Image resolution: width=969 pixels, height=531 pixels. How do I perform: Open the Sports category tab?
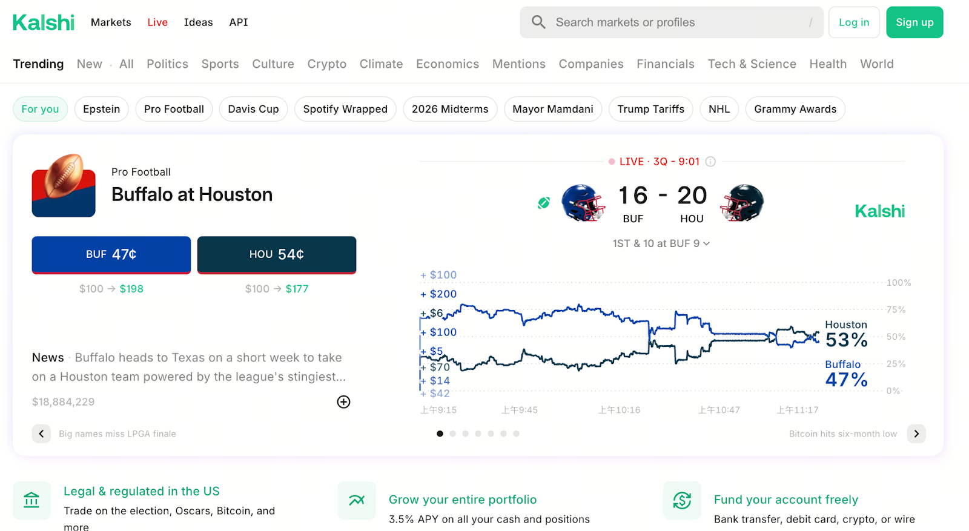pyautogui.click(x=220, y=64)
